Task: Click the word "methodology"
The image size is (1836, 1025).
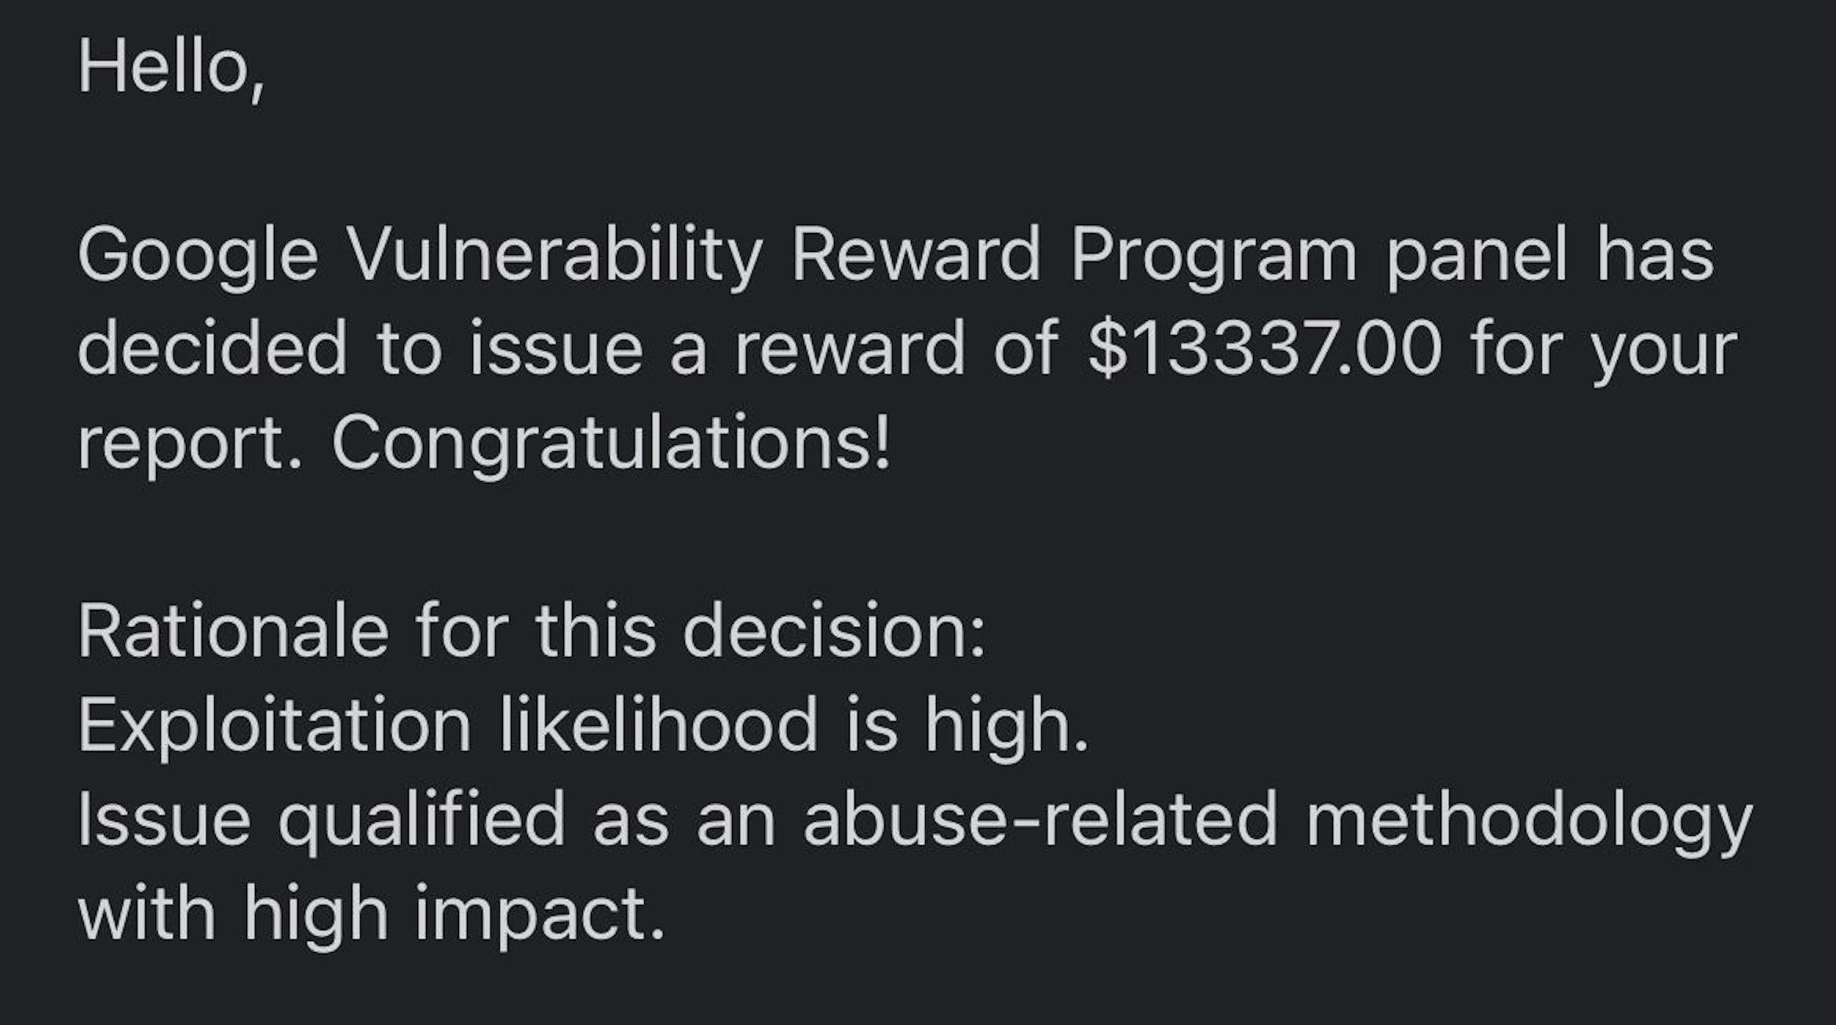Action: pyautogui.click(x=1529, y=821)
